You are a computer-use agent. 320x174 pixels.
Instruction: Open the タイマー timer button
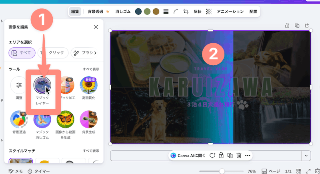(x=39, y=171)
